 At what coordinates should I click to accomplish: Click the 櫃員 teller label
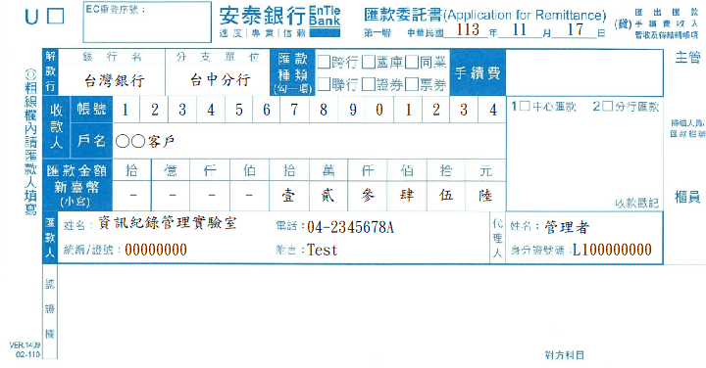tap(687, 197)
